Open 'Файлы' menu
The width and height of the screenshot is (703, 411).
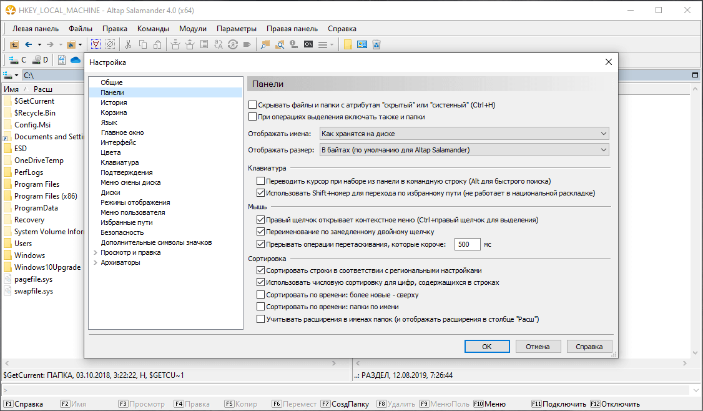[81, 29]
